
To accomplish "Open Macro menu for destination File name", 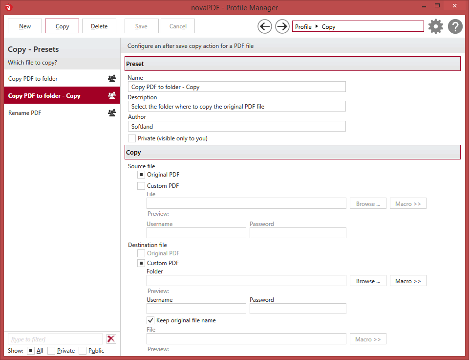I will tap(368, 339).
